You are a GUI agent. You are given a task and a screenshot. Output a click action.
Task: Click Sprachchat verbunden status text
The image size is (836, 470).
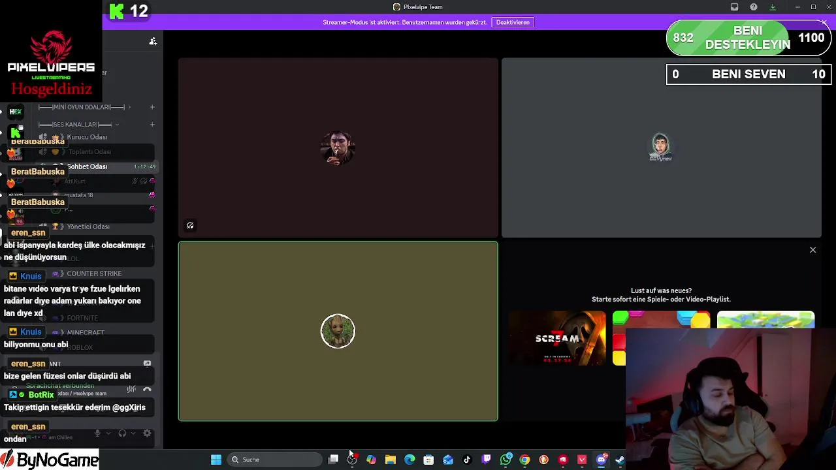tap(60, 386)
